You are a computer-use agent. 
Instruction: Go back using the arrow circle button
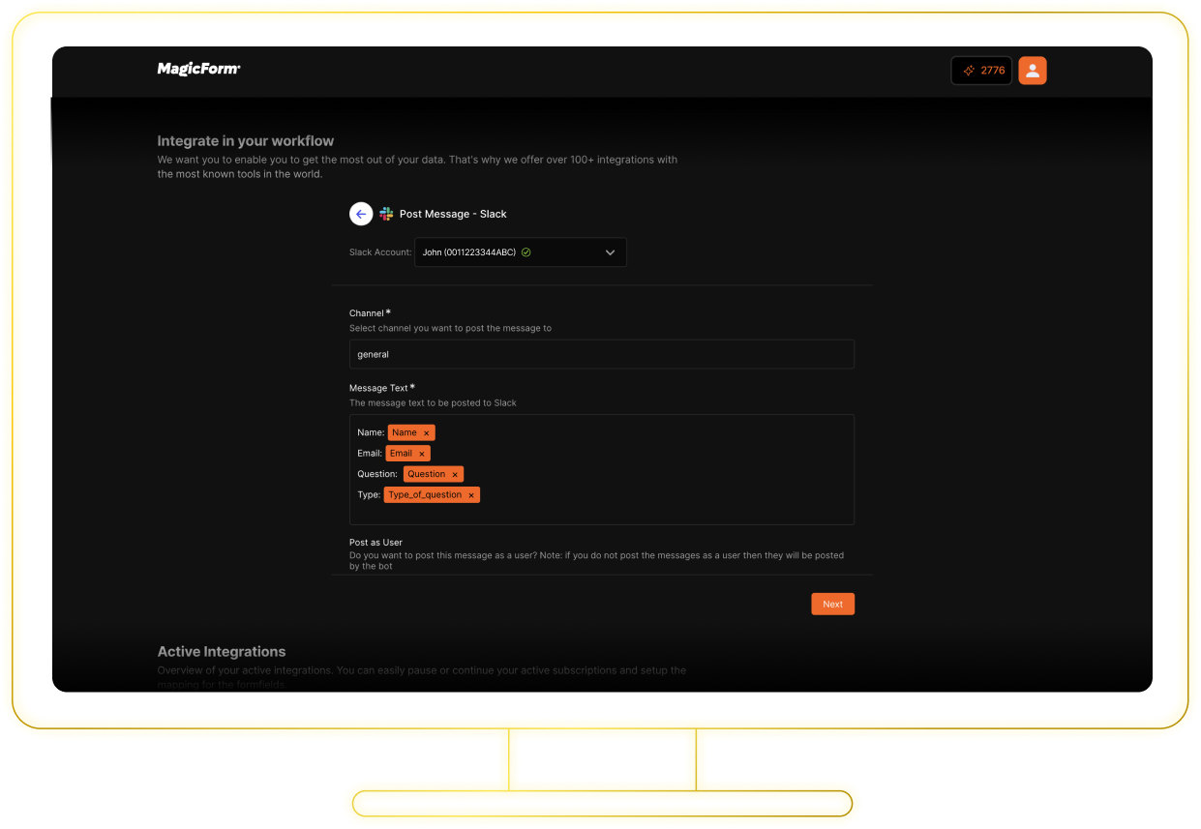point(361,214)
